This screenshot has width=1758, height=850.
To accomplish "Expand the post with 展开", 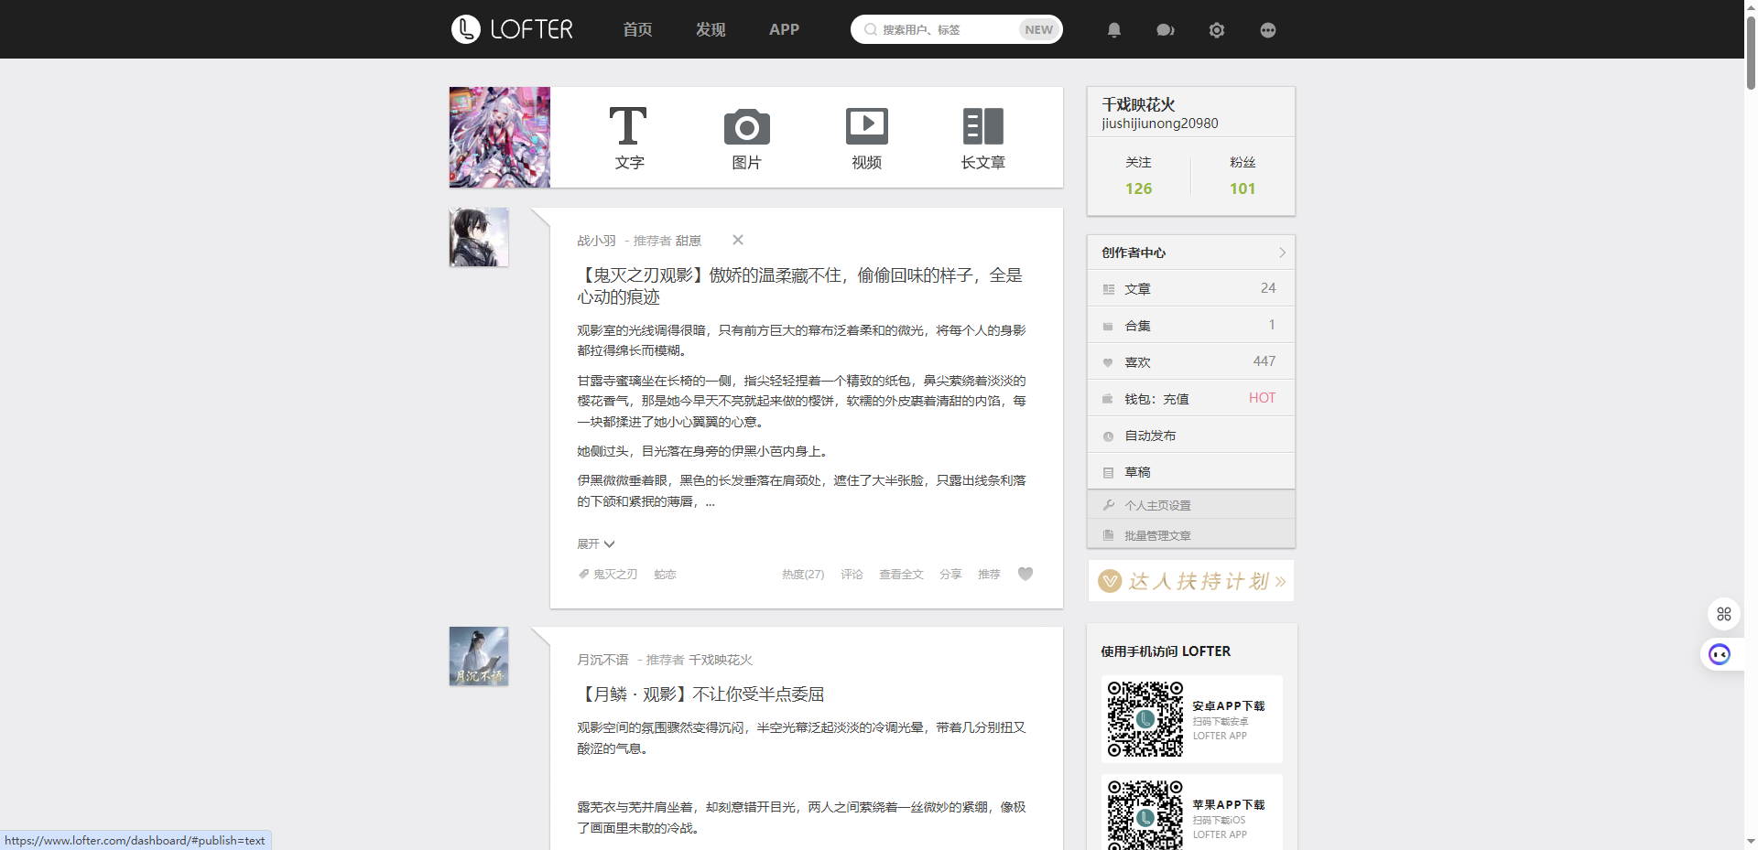I will [x=595, y=543].
